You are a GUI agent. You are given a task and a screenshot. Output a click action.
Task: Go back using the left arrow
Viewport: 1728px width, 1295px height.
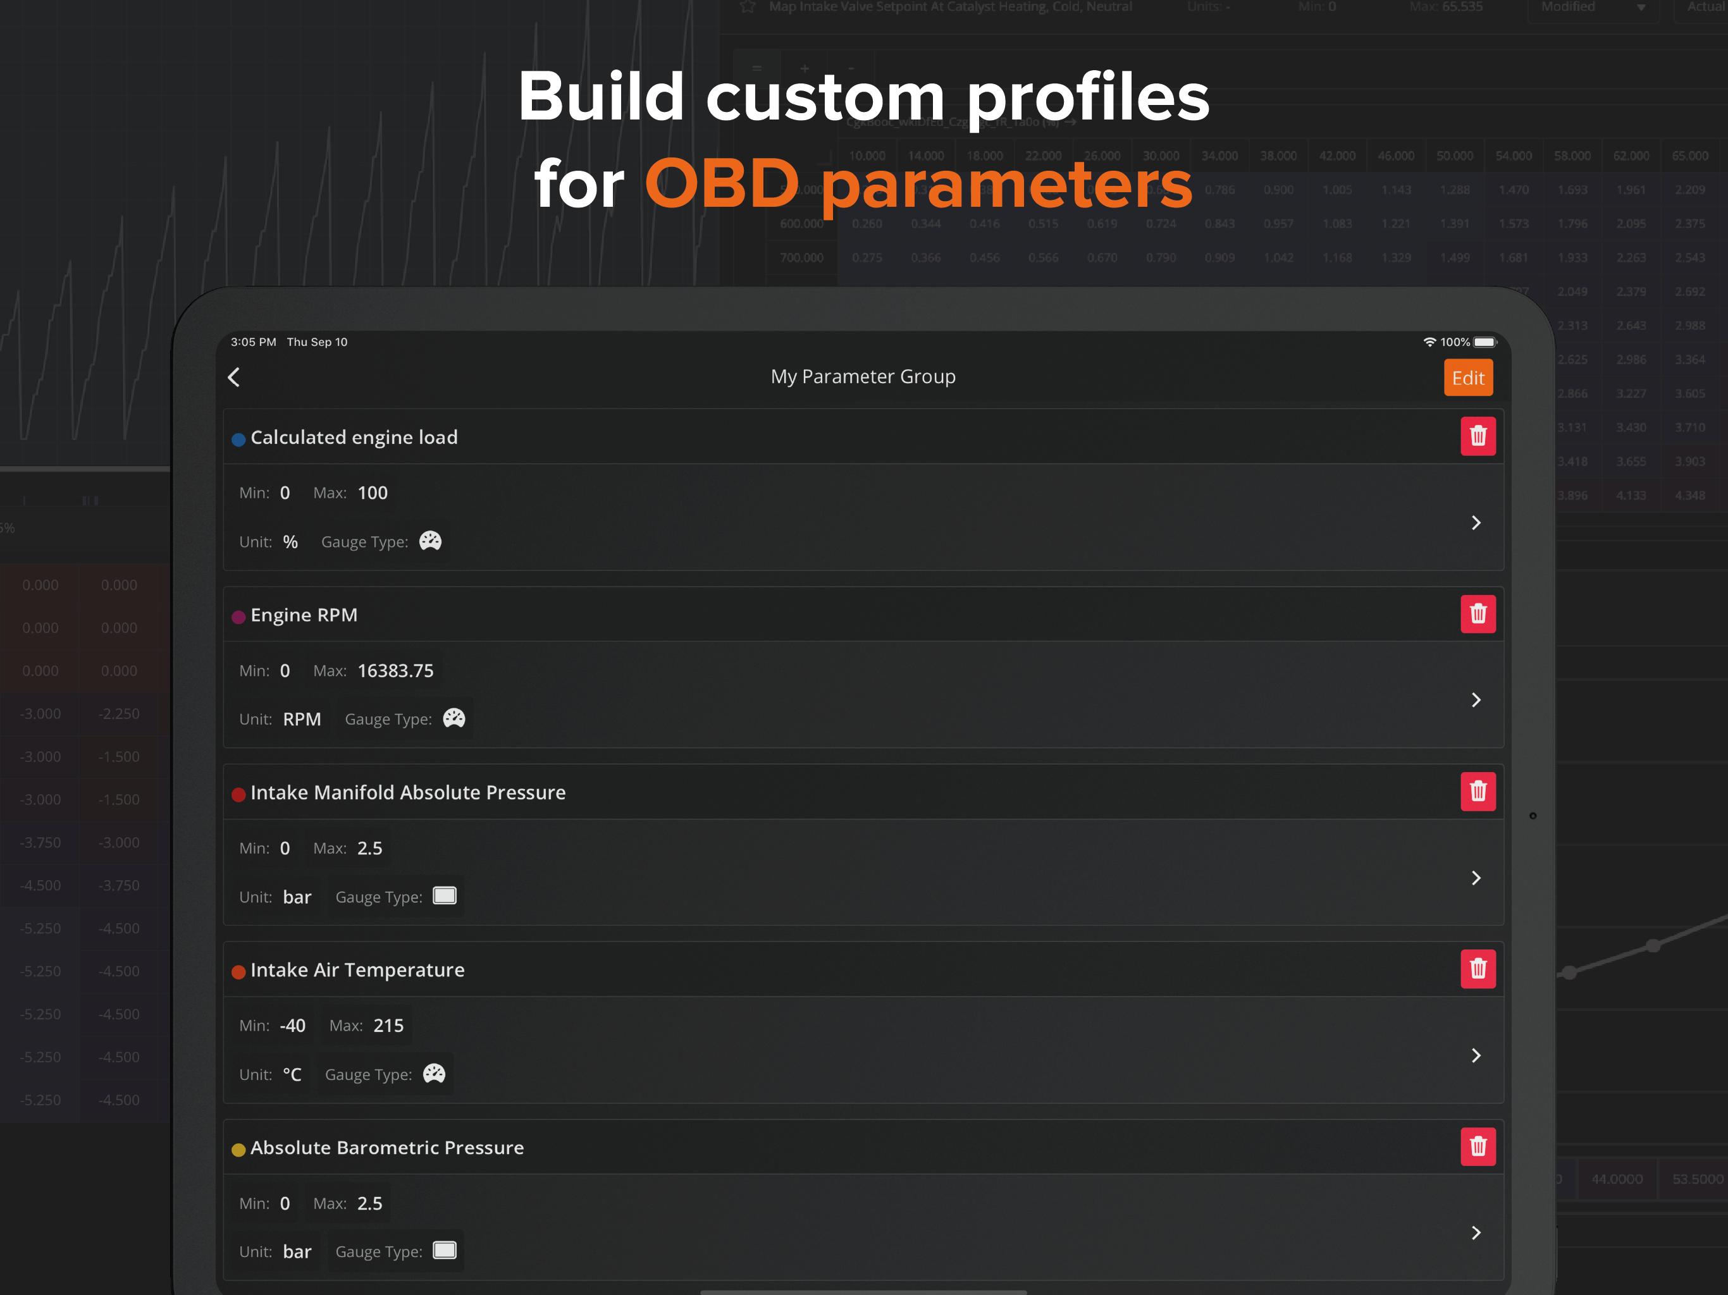point(233,377)
